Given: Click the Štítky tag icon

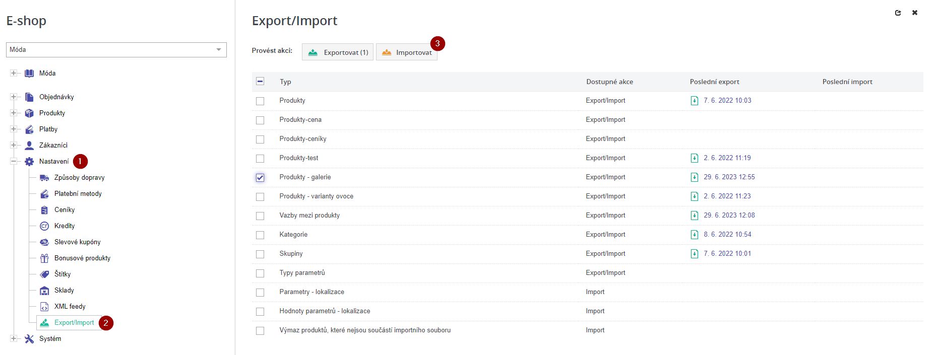Looking at the screenshot, I should tap(44, 274).
